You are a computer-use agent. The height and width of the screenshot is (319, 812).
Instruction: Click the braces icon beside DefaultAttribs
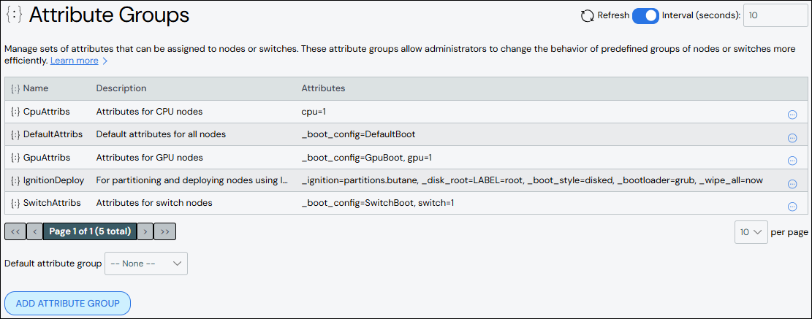tap(15, 134)
